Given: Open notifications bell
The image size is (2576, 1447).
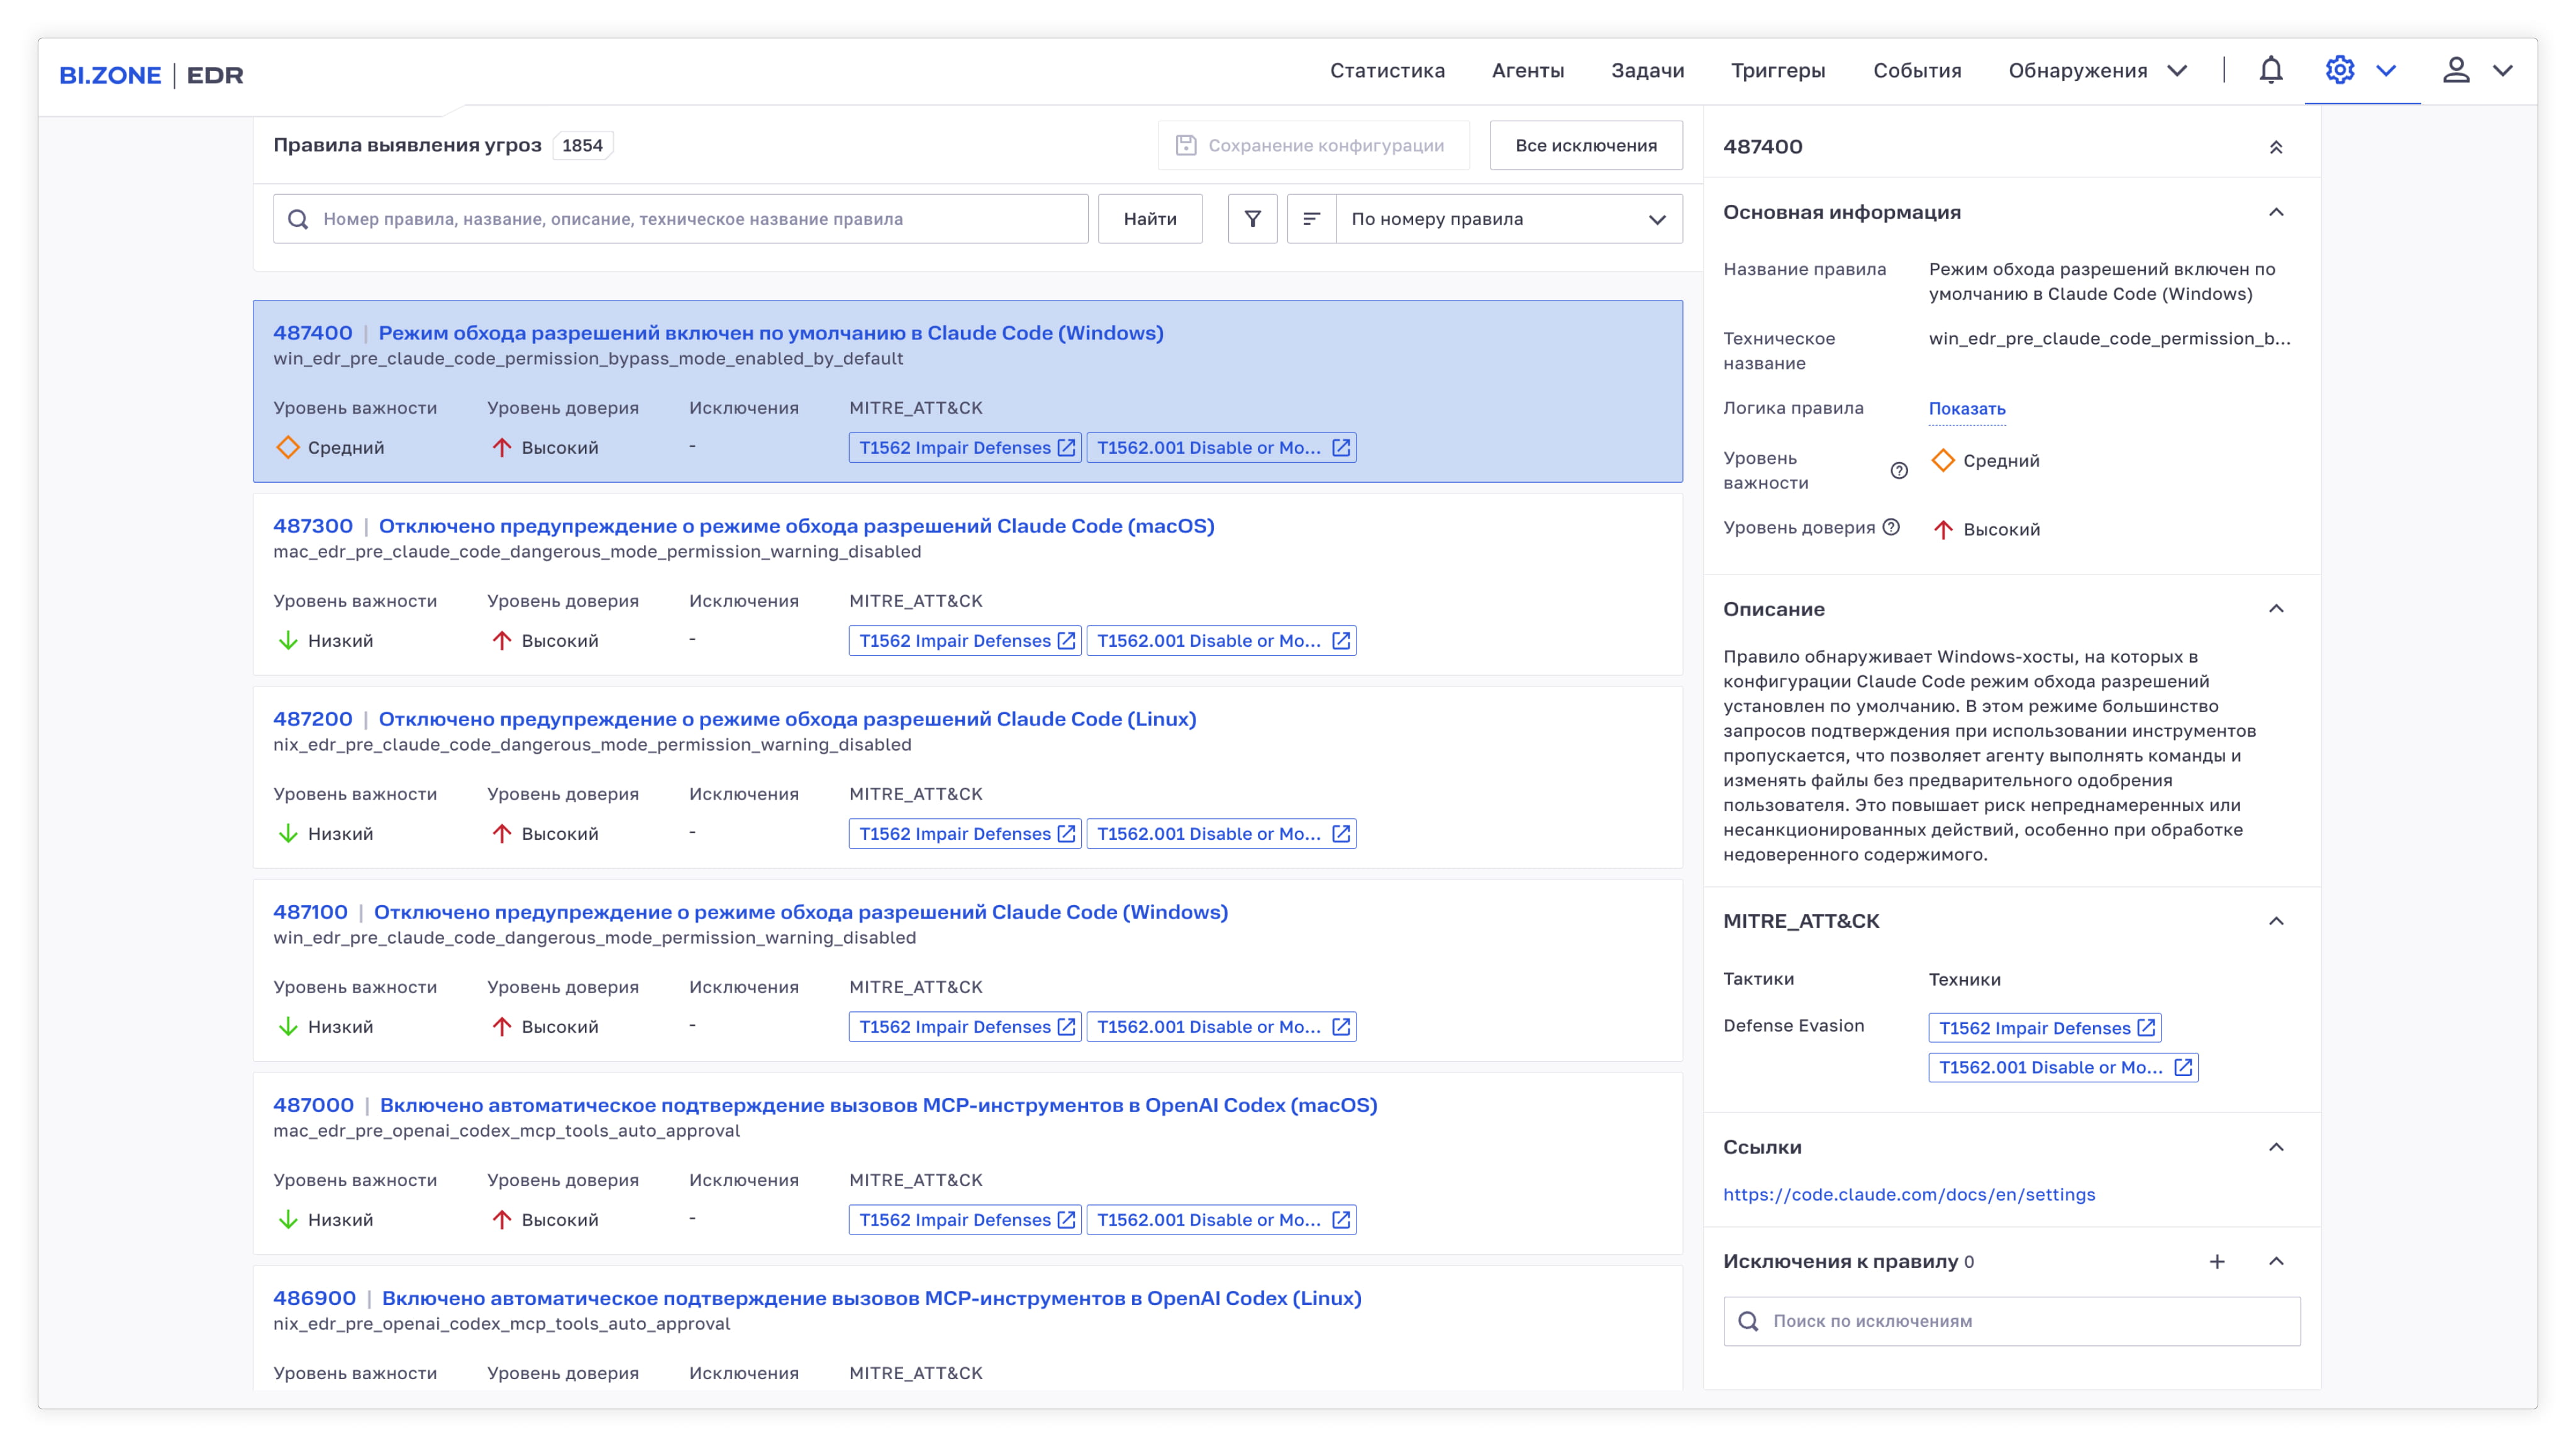Looking at the screenshot, I should (x=2271, y=71).
